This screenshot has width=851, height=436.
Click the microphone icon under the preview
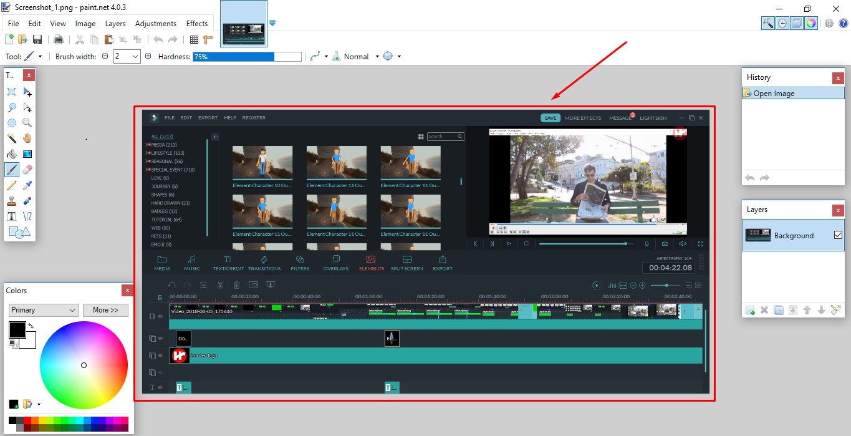[647, 243]
